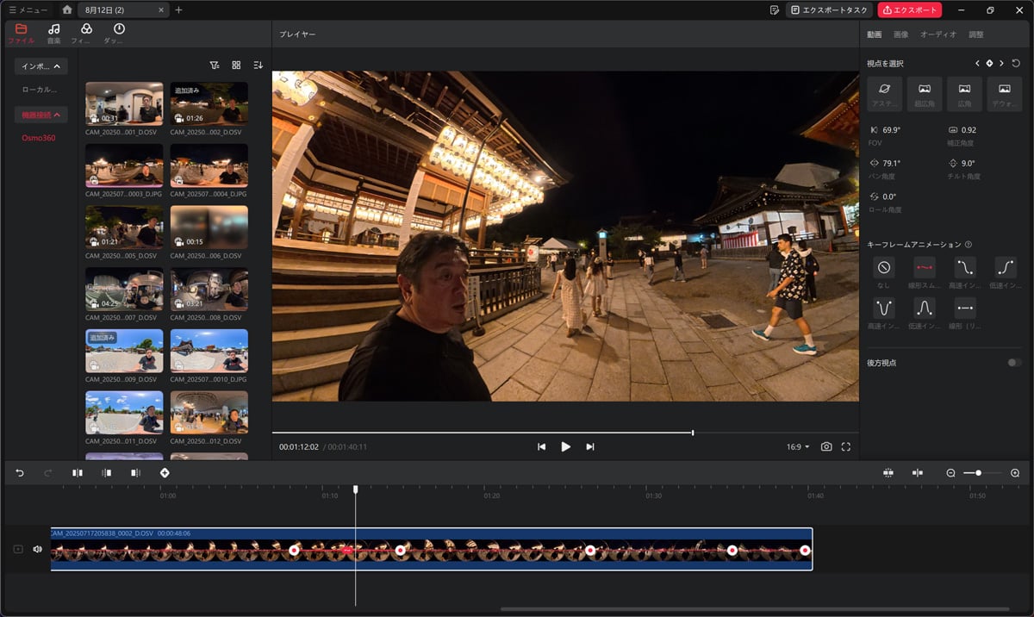Switch to the オーディオ tab
This screenshot has height=617, width=1034.
937,34
